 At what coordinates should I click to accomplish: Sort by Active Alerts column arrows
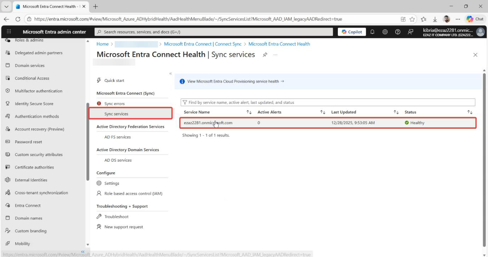[x=323, y=112]
